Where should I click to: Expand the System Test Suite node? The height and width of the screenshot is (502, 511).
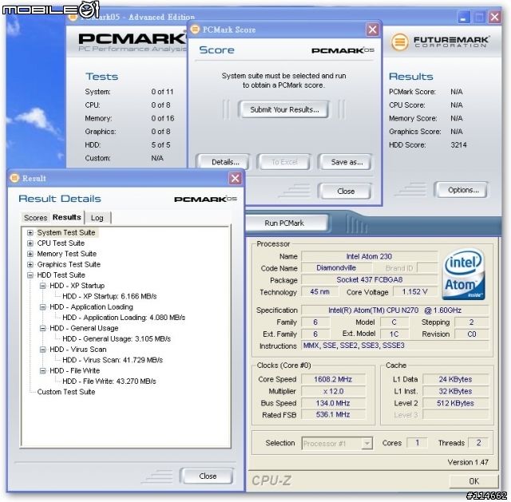click(x=30, y=232)
